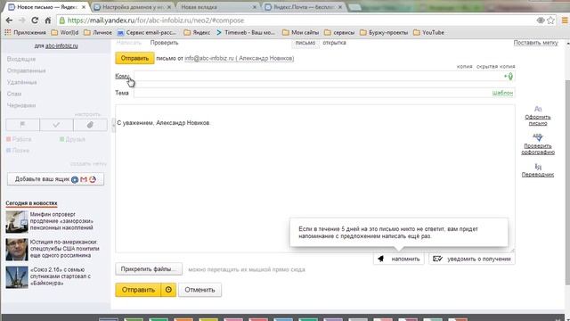Open YouTube bookmarks folder
The height and width of the screenshot is (321, 570).
tap(429, 32)
